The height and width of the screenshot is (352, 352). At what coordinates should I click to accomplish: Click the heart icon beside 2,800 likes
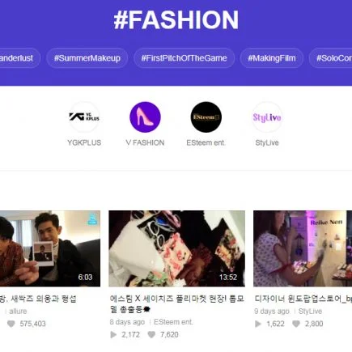[296, 324]
